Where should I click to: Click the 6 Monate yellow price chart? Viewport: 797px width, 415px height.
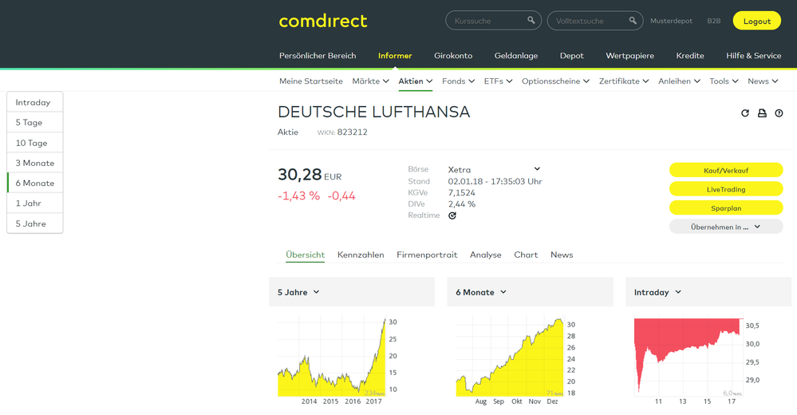point(510,357)
